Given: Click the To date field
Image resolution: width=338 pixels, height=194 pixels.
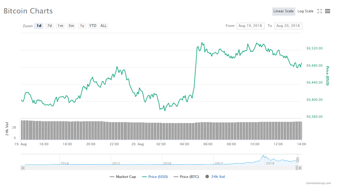Looking at the screenshot, I should tap(288, 26).
